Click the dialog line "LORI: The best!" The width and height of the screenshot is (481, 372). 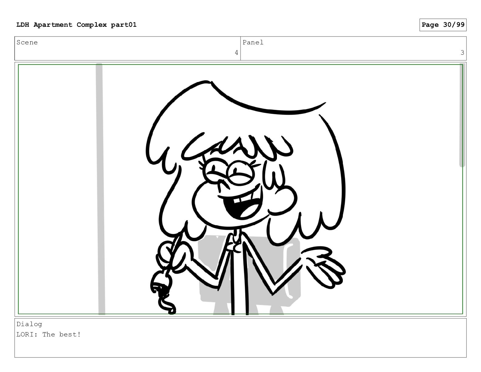49,335
